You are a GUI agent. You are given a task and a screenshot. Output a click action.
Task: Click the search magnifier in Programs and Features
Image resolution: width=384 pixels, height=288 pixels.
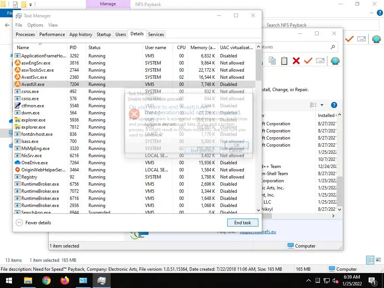(x=333, y=47)
